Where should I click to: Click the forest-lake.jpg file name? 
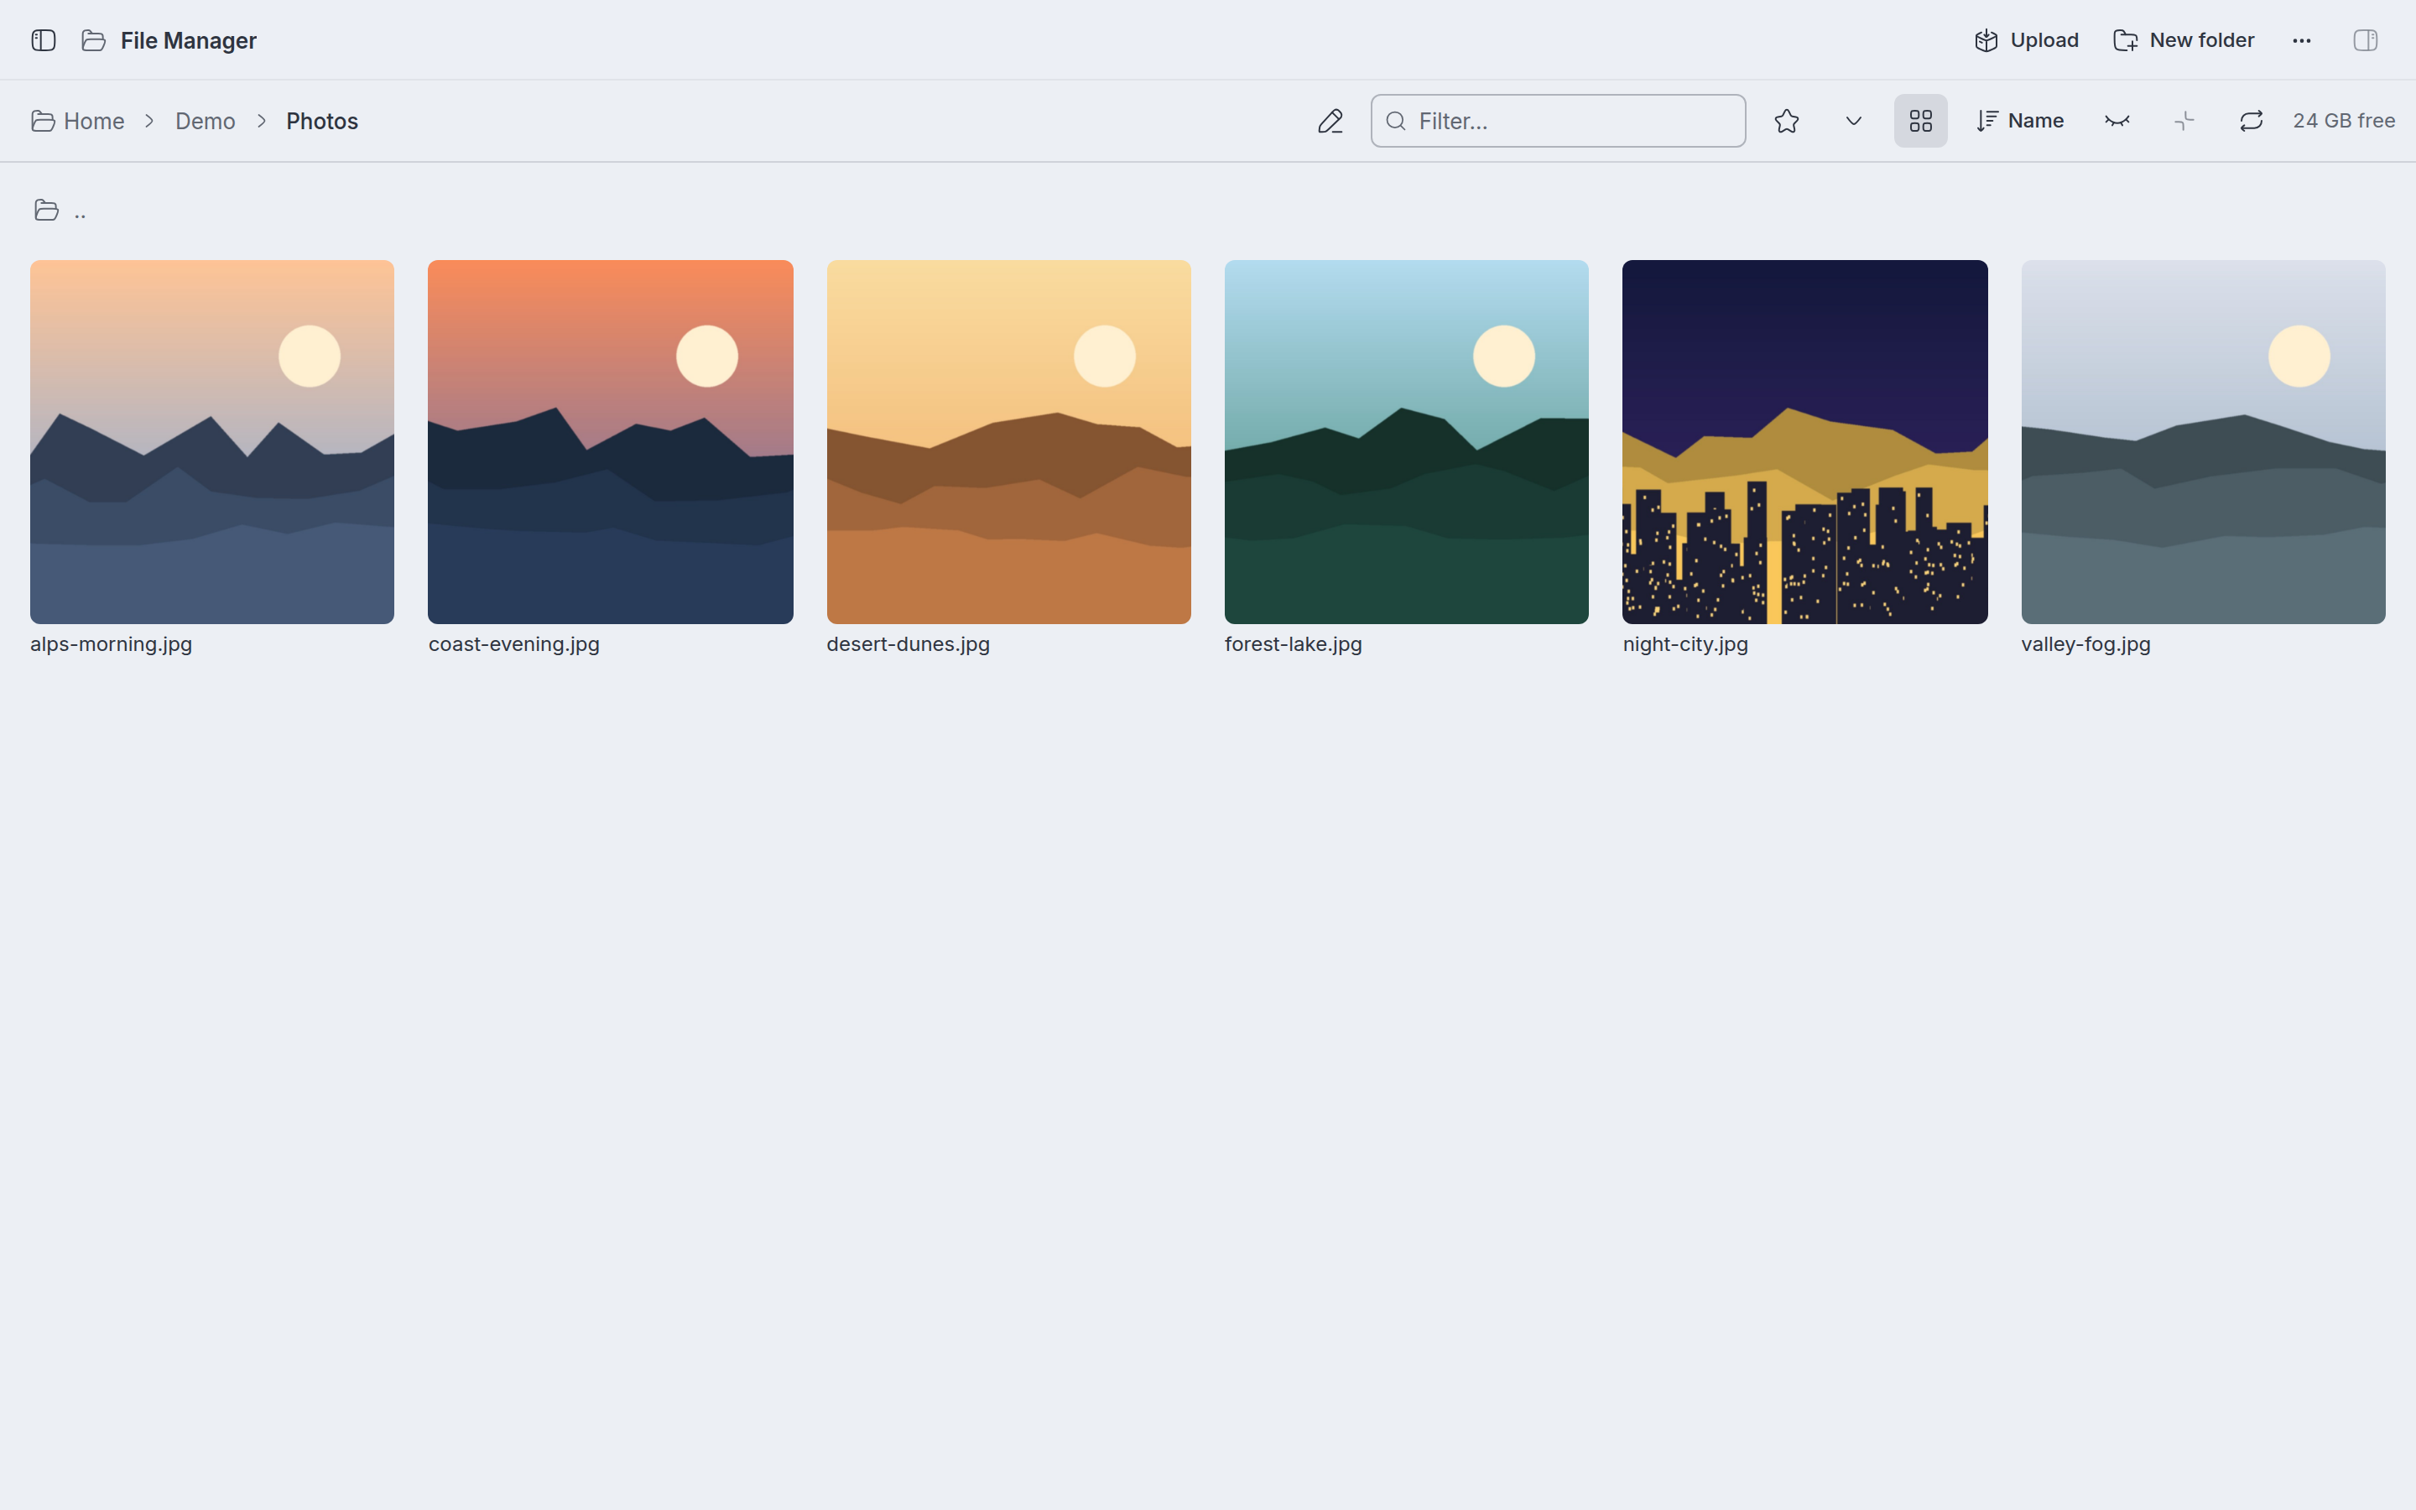tap(1293, 644)
